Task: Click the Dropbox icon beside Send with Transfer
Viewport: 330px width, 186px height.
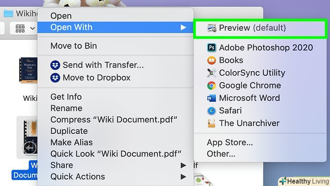Action: pos(55,65)
